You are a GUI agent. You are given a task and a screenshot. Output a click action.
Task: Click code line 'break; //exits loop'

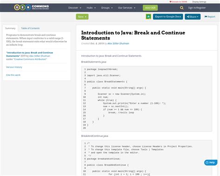121,112
